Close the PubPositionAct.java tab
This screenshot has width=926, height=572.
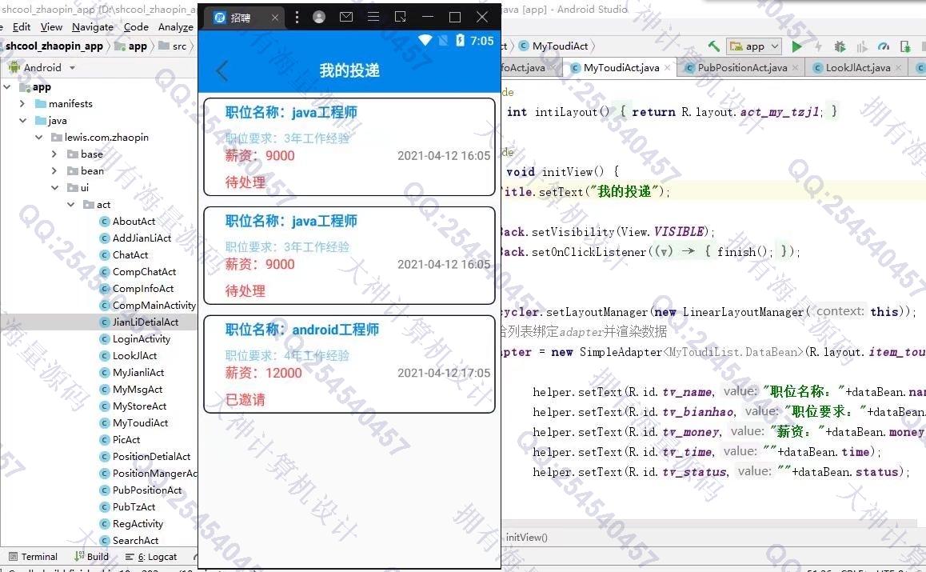coord(795,67)
